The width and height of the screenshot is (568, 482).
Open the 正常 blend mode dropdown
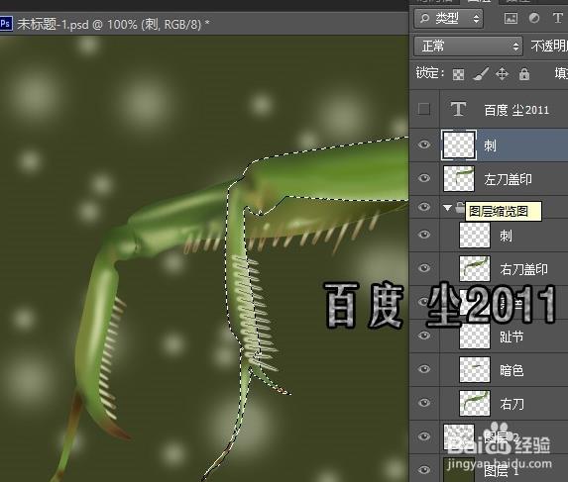pyautogui.click(x=468, y=46)
